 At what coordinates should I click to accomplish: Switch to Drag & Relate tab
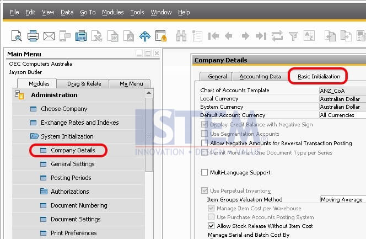point(84,84)
